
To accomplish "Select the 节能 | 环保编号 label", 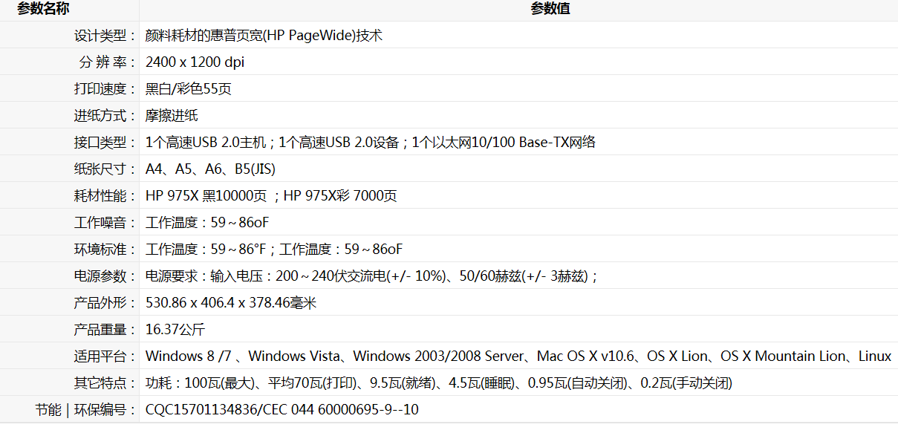I will tap(85, 409).
